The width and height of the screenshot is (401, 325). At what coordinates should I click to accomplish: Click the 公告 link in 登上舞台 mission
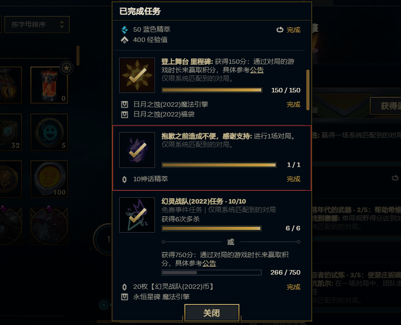tap(257, 70)
